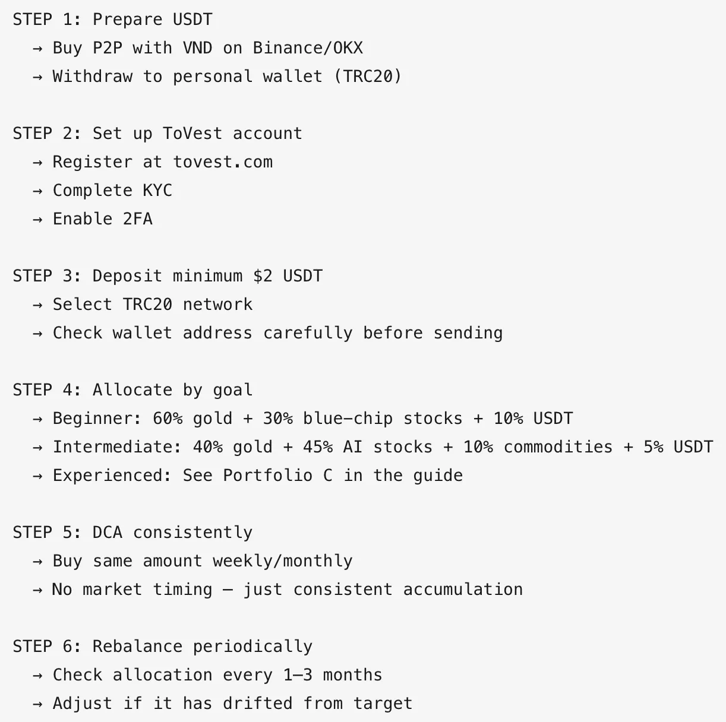Click the 'STEP 3: Deposit minimum $2 USDT' heading

168,275
